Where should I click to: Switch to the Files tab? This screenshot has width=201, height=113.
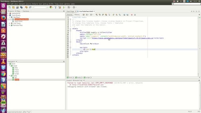tap(19, 11)
